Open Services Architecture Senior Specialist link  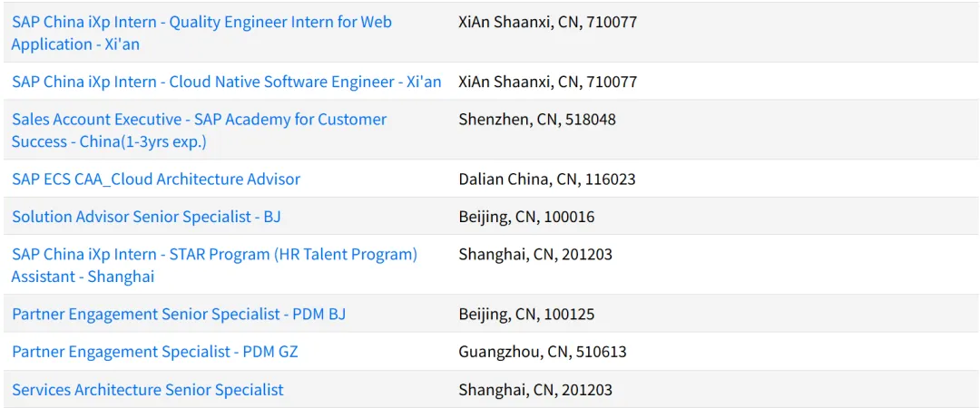click(x=148, y=390)
